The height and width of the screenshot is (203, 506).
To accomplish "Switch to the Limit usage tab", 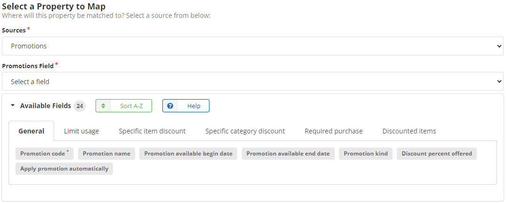I will [81, 131].
